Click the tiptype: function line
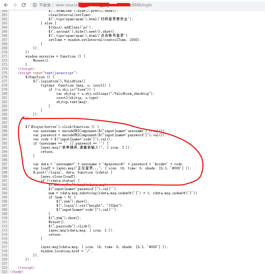This screenshot has width=265, height=274. tap(75, 85)
